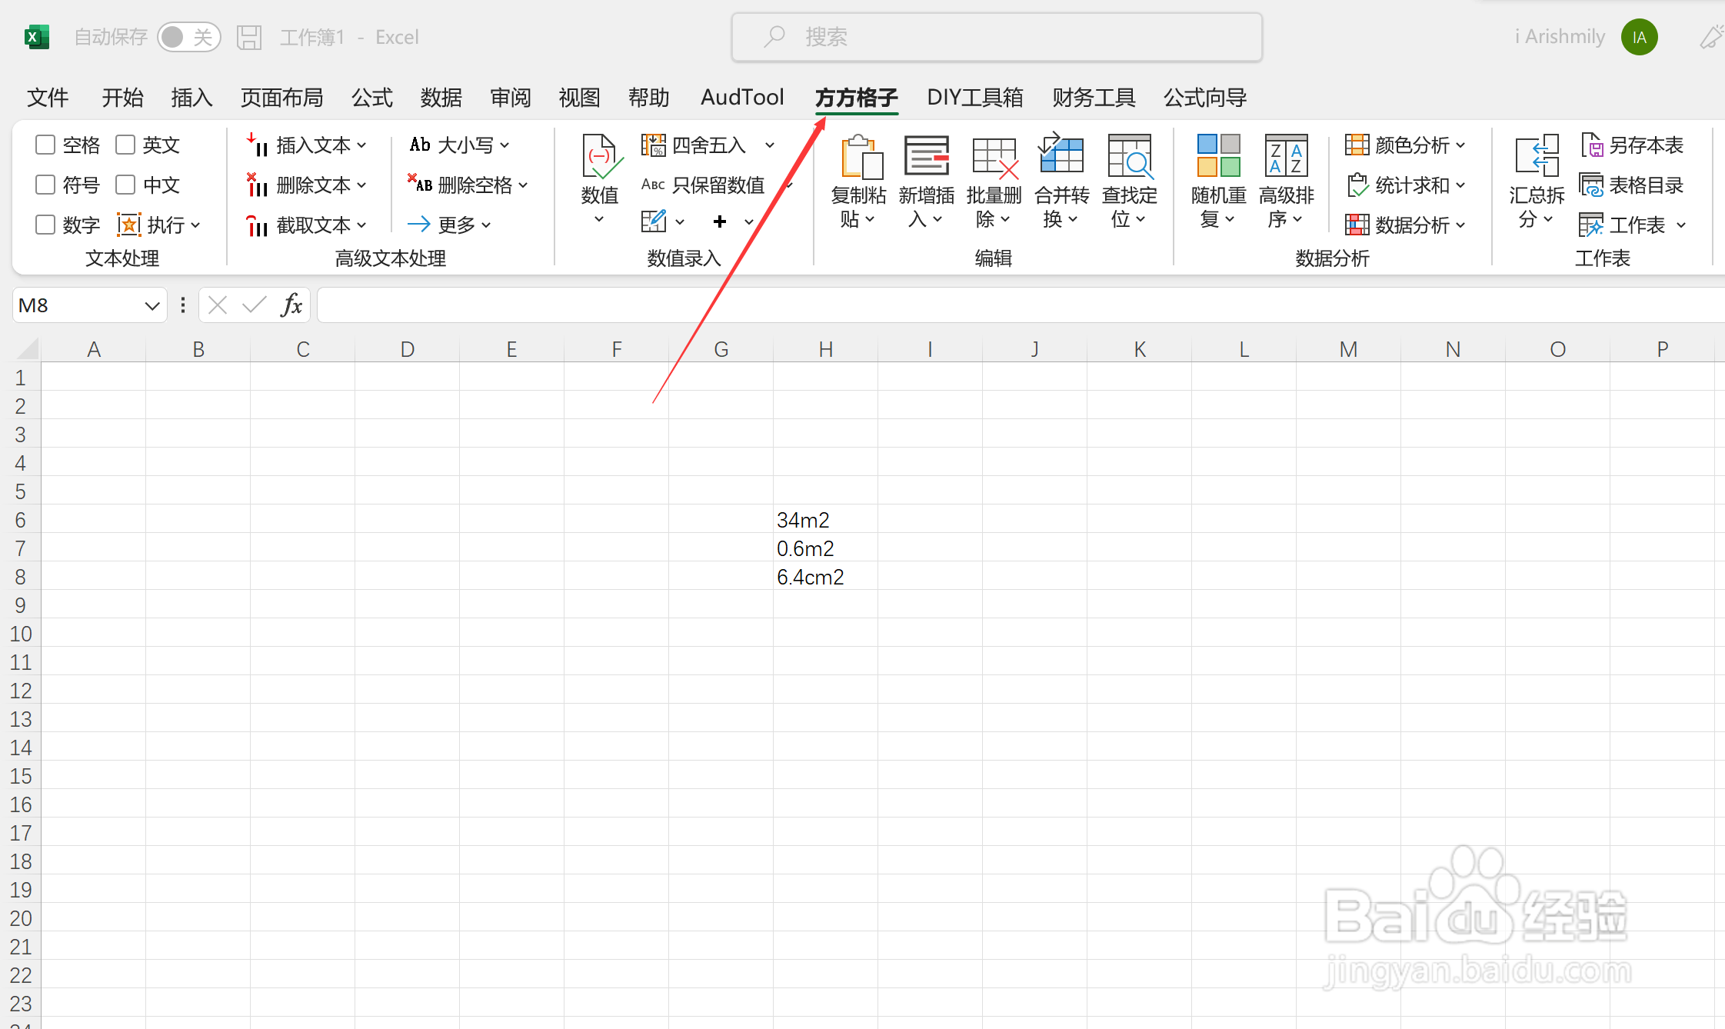Viewport: 1725px width, 1029px height.
Task: Expand the 四舍五入 dropdown arrow
Action: (x=770, y=145)
